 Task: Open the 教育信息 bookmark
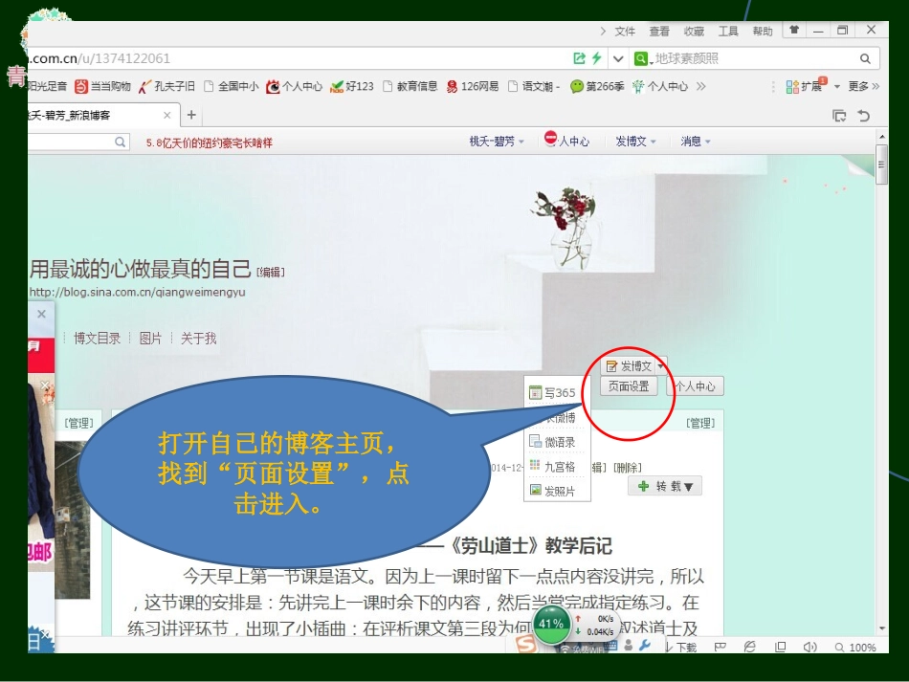pos(410,86)
